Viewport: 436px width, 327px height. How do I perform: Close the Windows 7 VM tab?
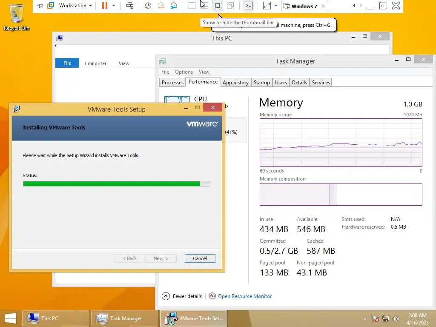click(x=323, y=6)
